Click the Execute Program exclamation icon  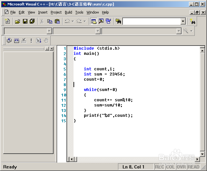pyautogui.click(x=31, y=41)
